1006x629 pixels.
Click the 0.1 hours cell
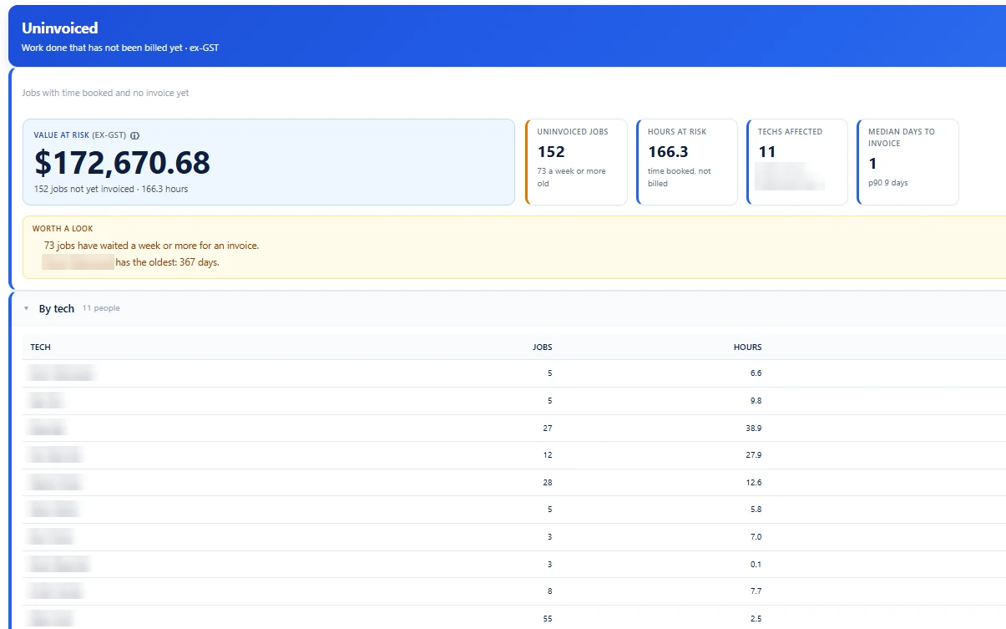pos(756,565)
